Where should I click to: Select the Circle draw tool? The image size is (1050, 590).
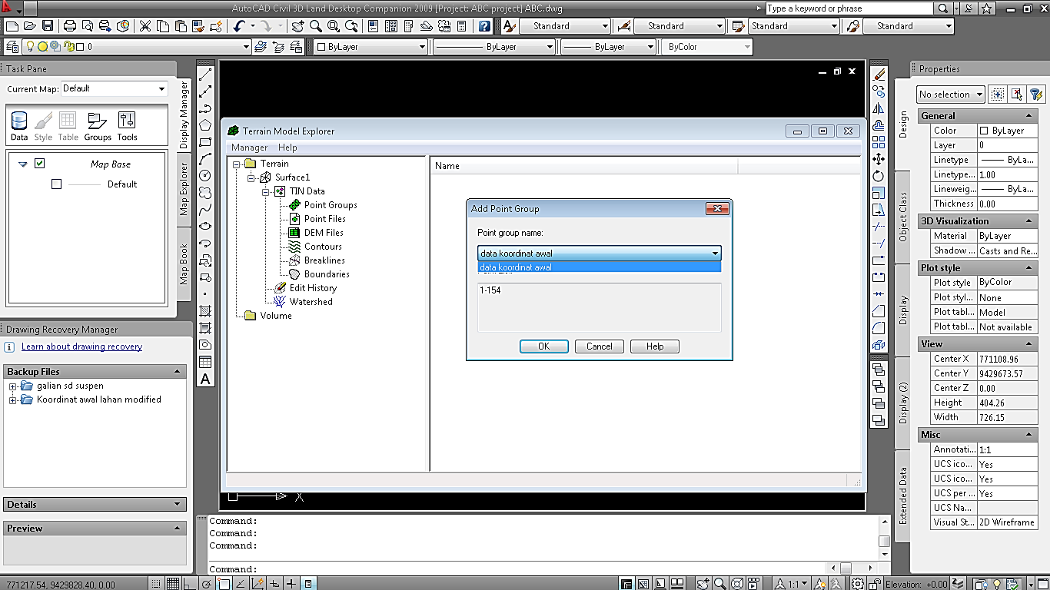point(205,176)
